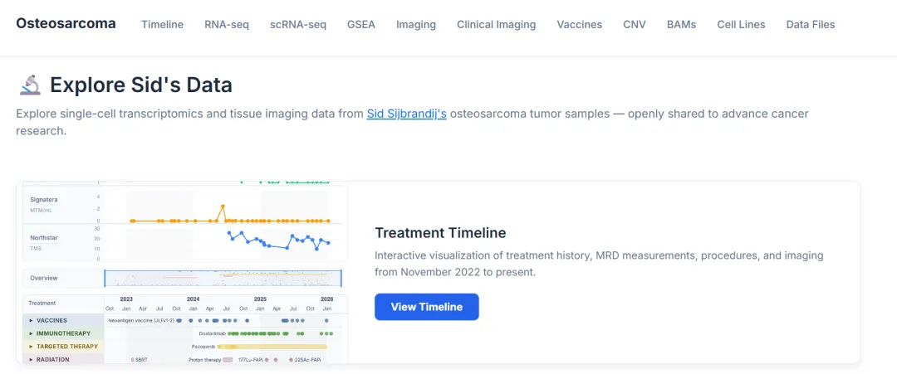Image resolution: width=897 pixels, height=374 pixels.
Task: Navigate to the Imaging page
Action: pos(416,24)
